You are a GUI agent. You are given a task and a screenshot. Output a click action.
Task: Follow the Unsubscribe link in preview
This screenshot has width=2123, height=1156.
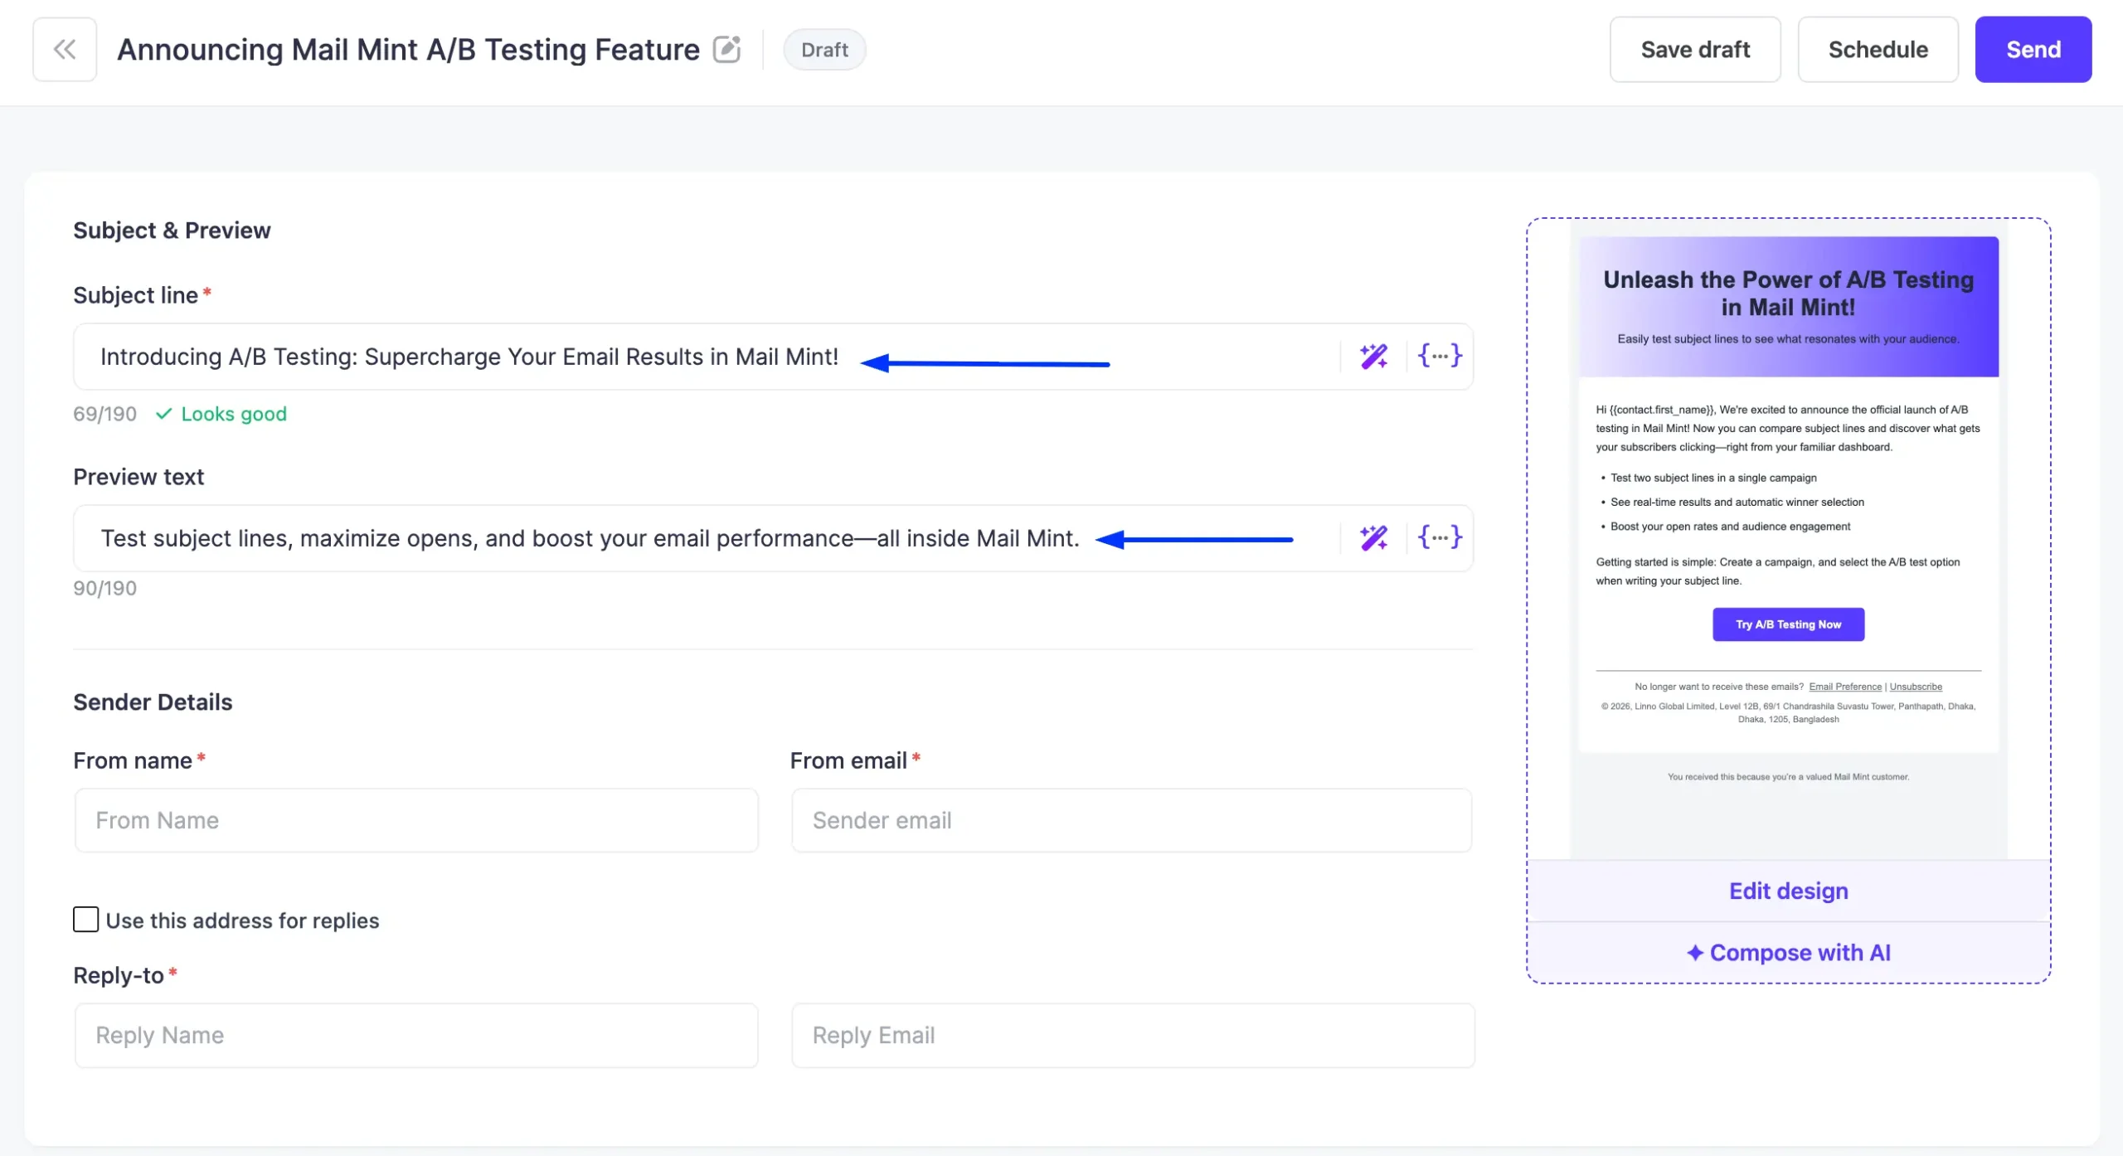tap(1916, 687)
